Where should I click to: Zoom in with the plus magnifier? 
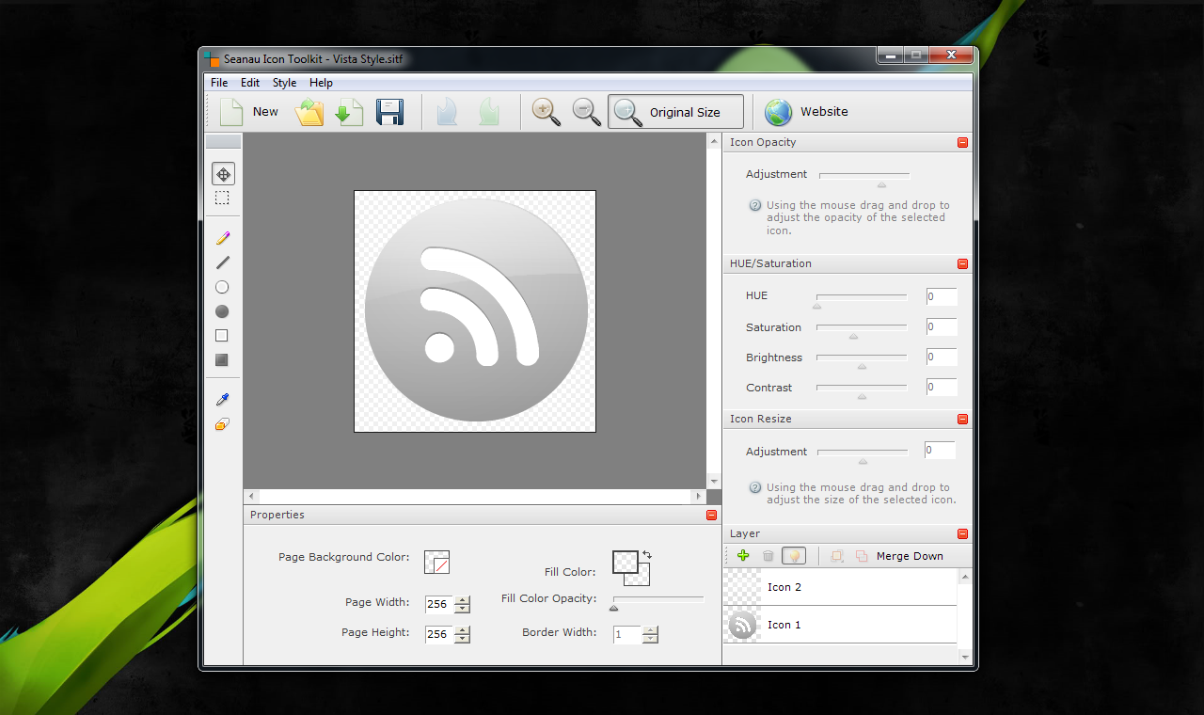tap(546, 112)
